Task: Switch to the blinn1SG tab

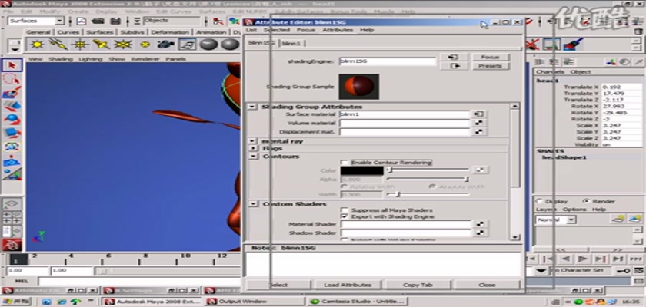Action: pyautogui.click(x=261, y=43)
